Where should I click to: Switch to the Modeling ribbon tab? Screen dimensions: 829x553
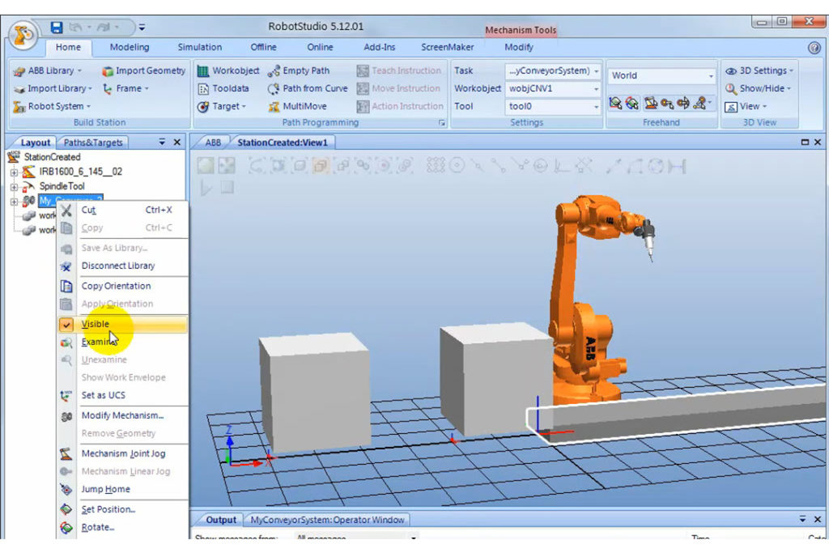coord(130,48)
